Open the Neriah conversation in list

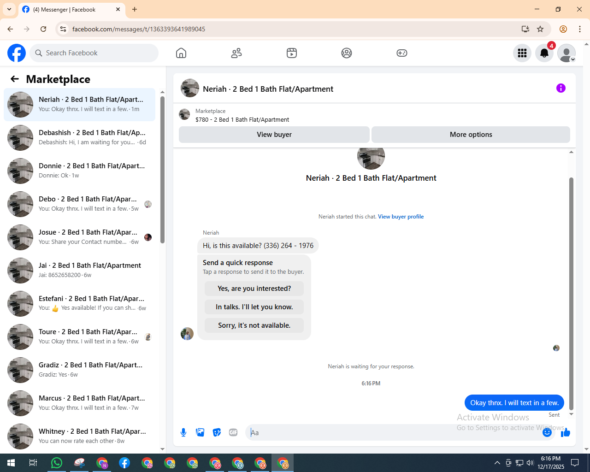[x=80, y=105]
